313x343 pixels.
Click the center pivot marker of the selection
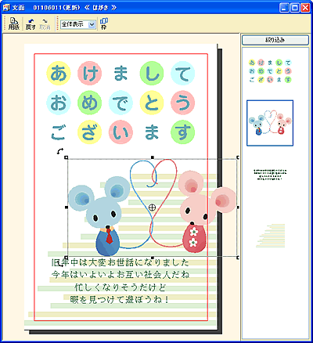coord(152,208)
